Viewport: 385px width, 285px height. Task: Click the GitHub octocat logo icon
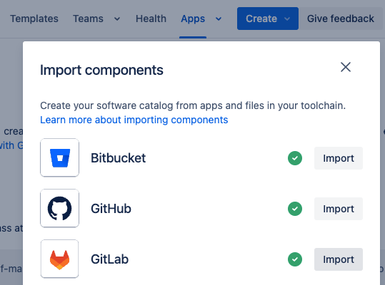[x=60, y=208]
